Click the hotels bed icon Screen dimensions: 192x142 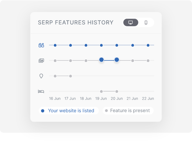click(41, 91)
